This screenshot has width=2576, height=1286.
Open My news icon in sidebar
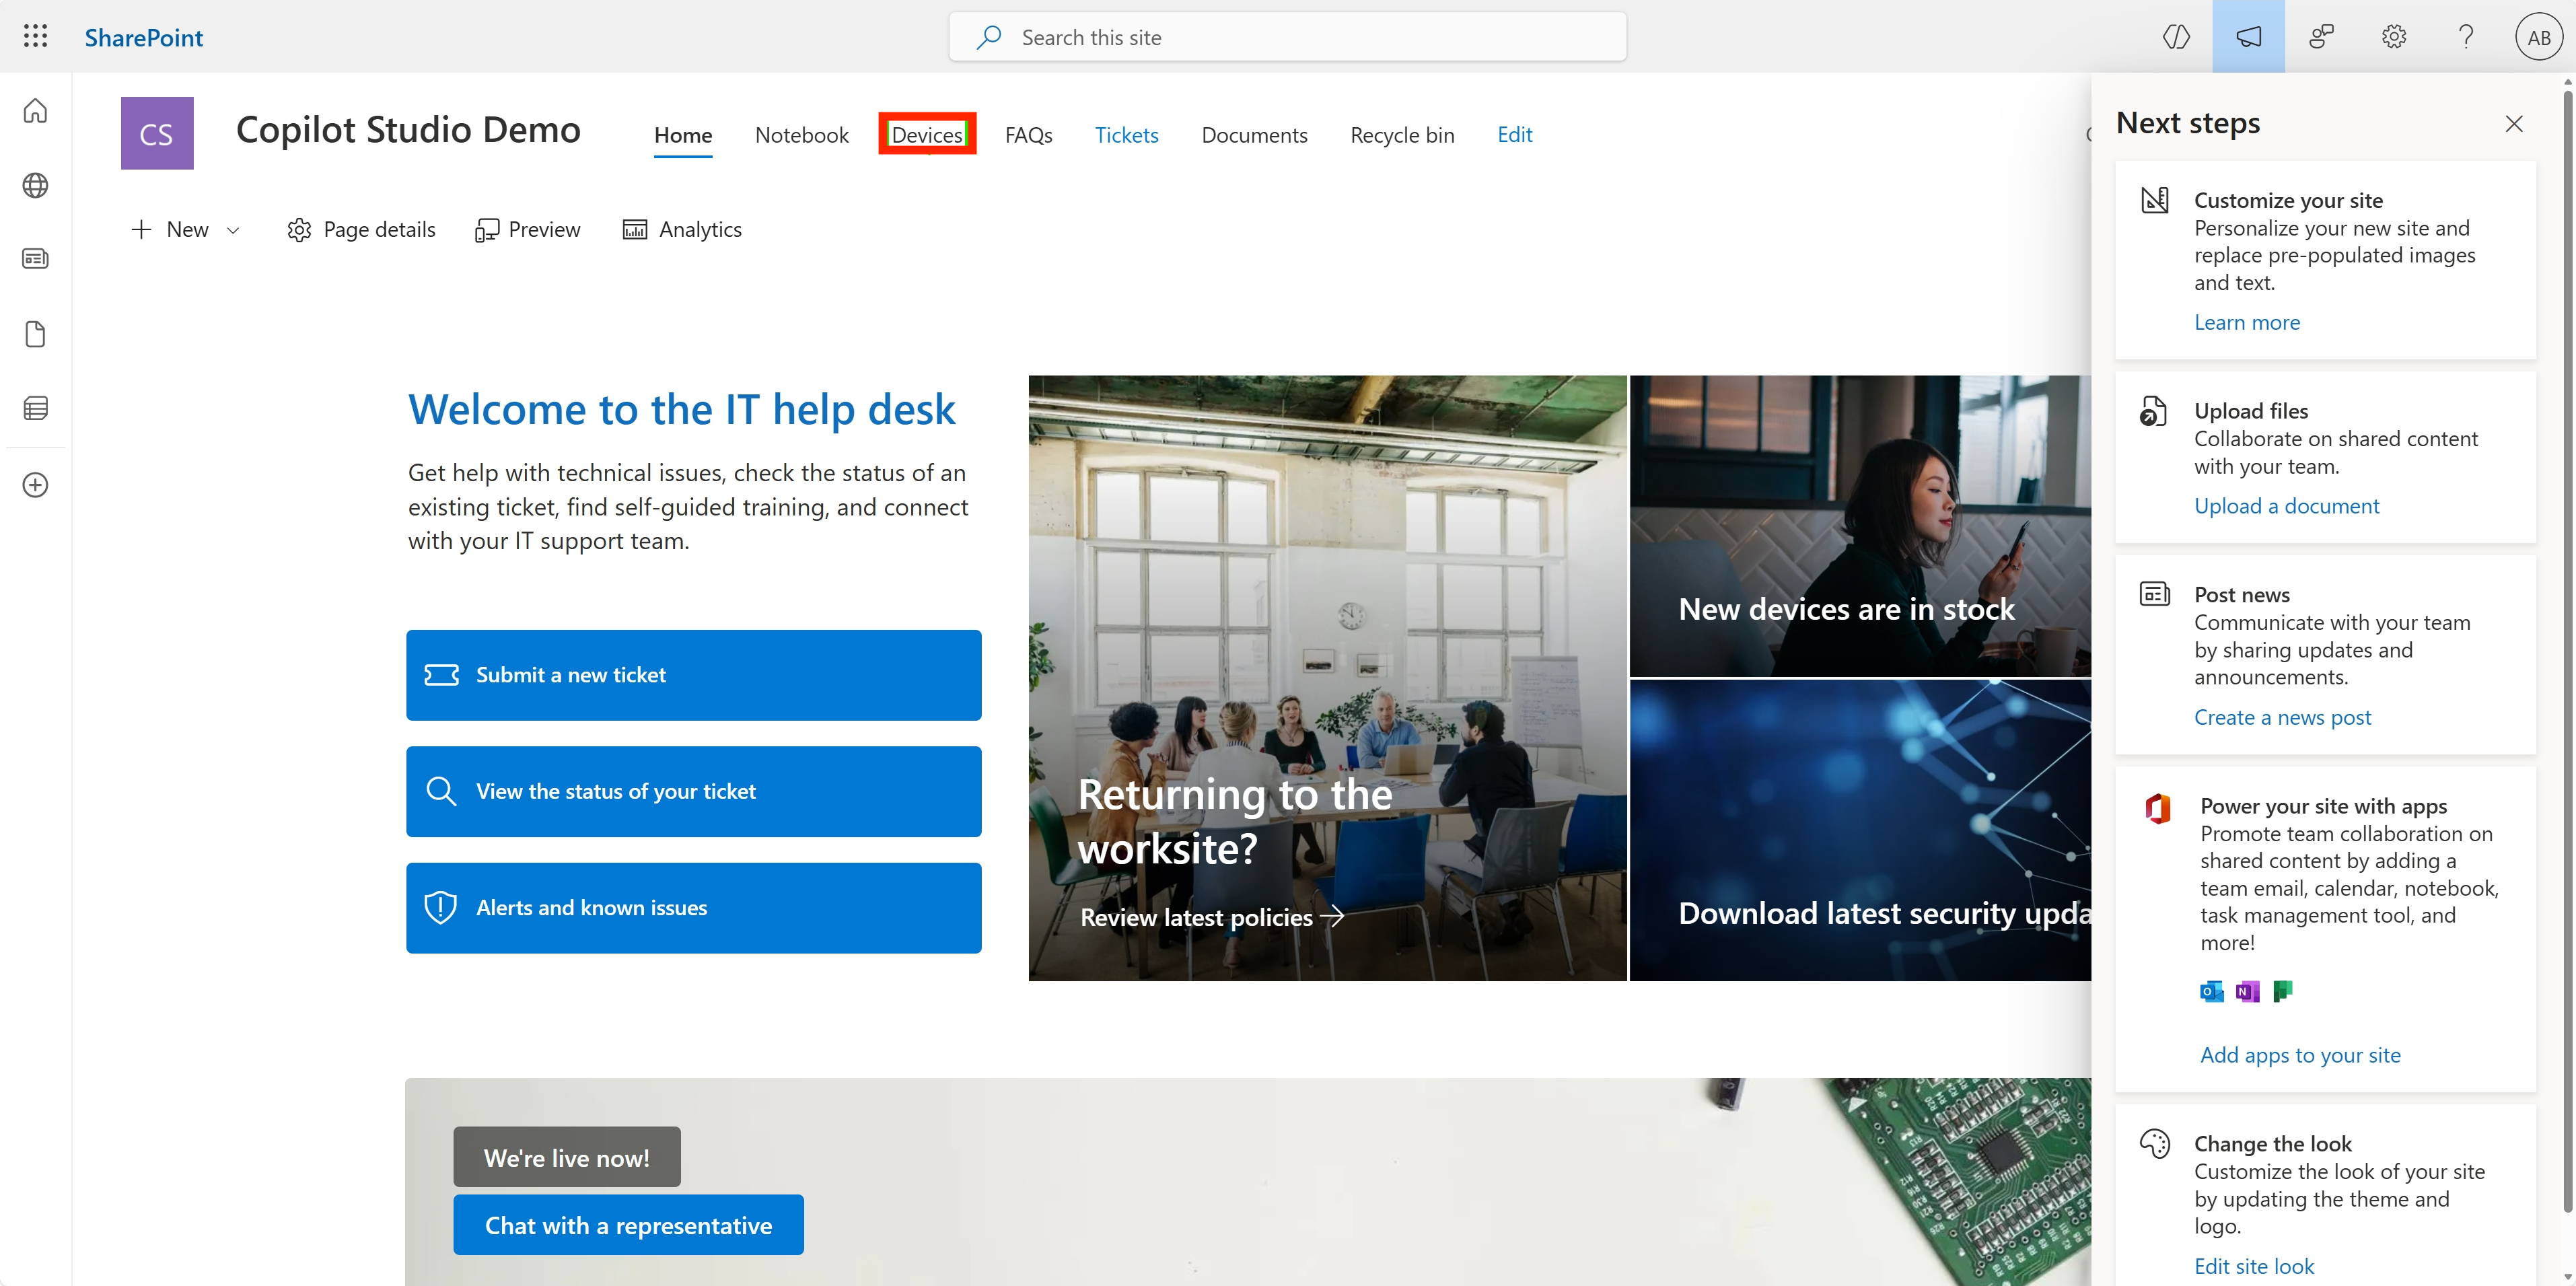pyautogui.click(x=35, y=259)
